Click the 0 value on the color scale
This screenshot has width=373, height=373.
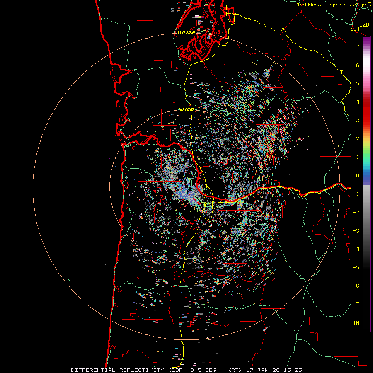[x=358, y=176]
